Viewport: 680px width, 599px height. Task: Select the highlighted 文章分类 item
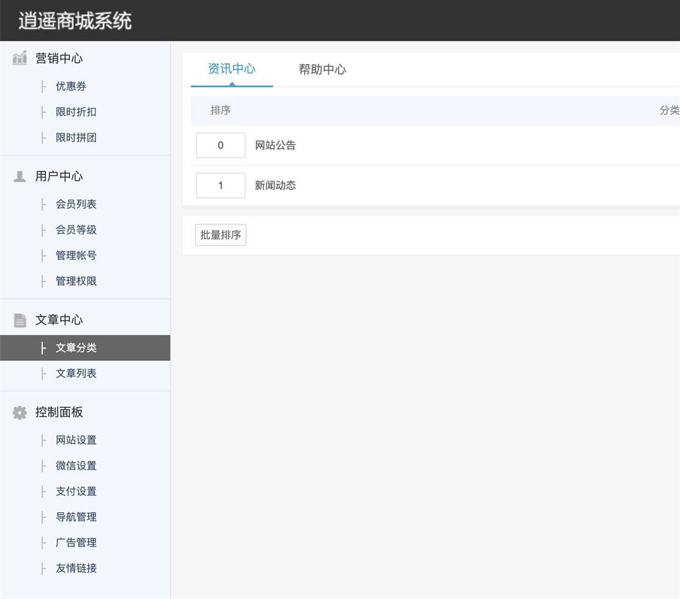click(x=85, y=347)
